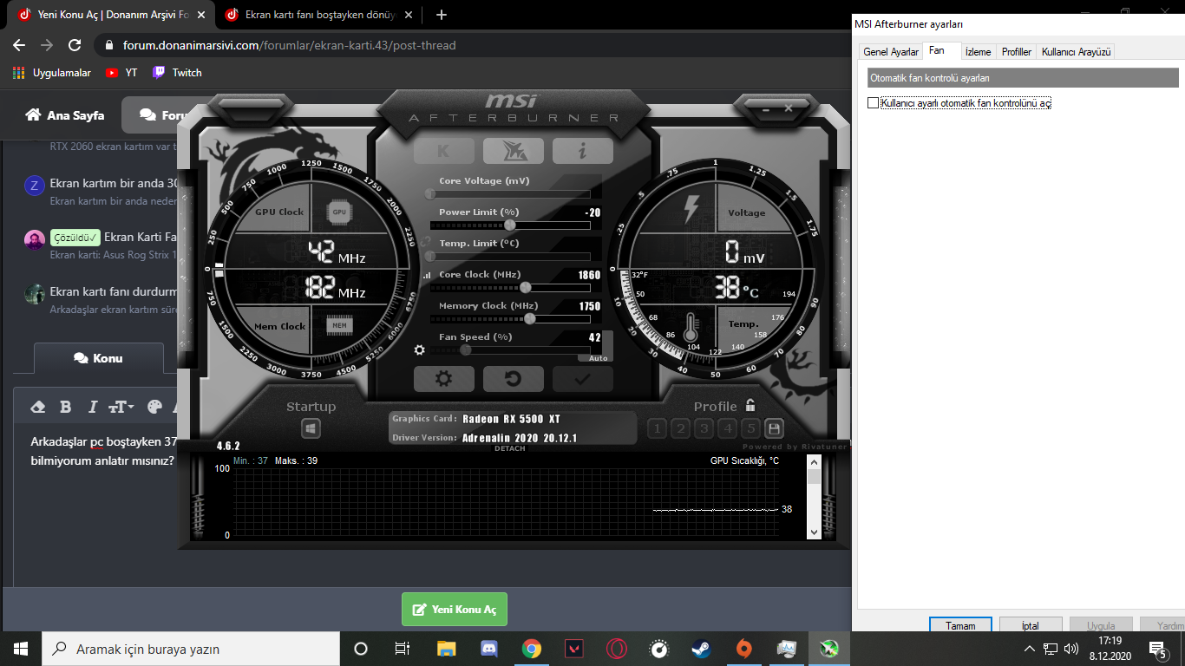Click the eraser remove-formatting icon in forum editor
Viewport: 1185px width, 666px height.
coord(38,407)
